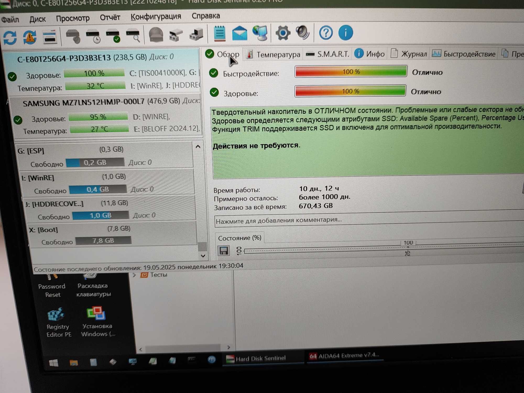Screen dimensions: 524x393
Task: Click the disk with magnifier toolbar icon
Action: click(x=133, y=35)
